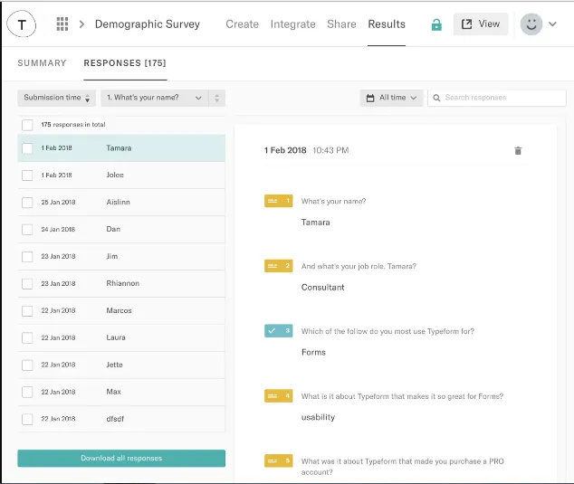
Task: Open Max's response row
Action: point(121,392)
